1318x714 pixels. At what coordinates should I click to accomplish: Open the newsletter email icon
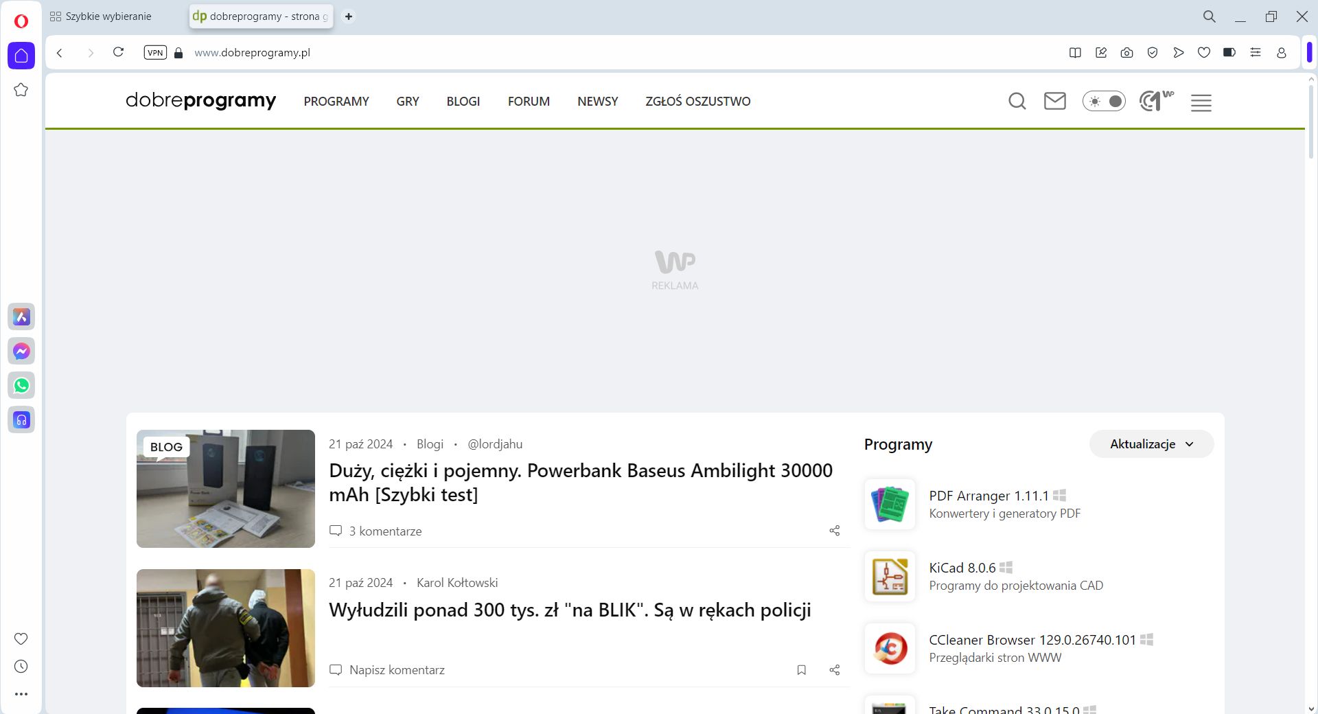pyautogui.click(x=1055, y=101)
